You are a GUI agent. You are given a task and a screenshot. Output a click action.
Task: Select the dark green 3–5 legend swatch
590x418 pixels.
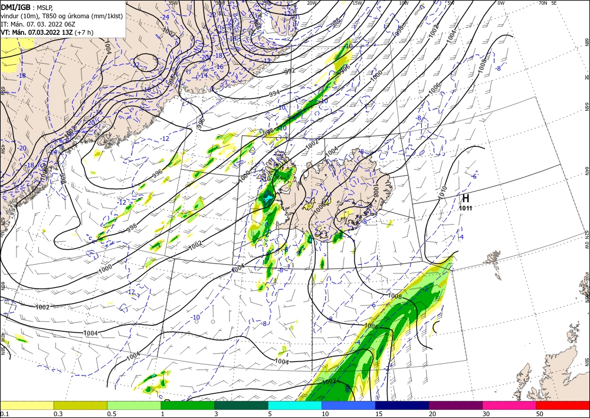pos(241,405)
